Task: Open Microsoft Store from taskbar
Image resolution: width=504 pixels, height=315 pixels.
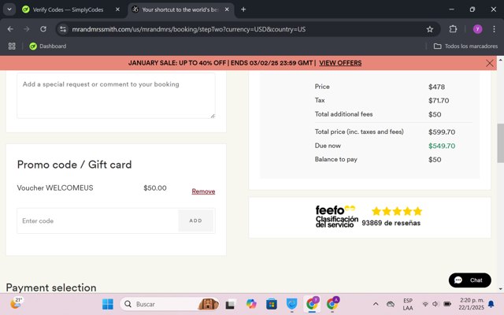Action: [x=272, y=304]
